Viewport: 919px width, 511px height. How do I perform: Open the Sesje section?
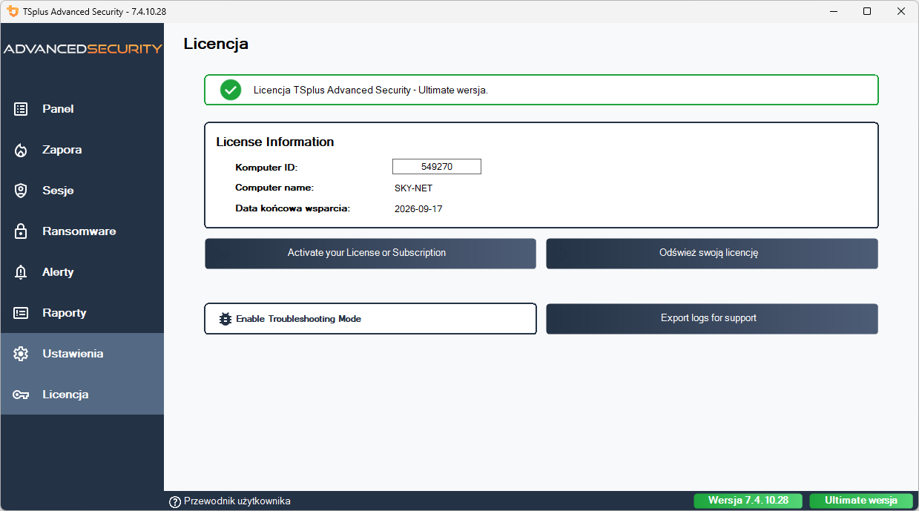(x=82, y=191)
